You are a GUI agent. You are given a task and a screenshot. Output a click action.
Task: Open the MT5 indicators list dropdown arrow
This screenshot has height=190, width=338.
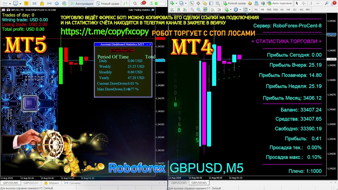click(20, 4)
